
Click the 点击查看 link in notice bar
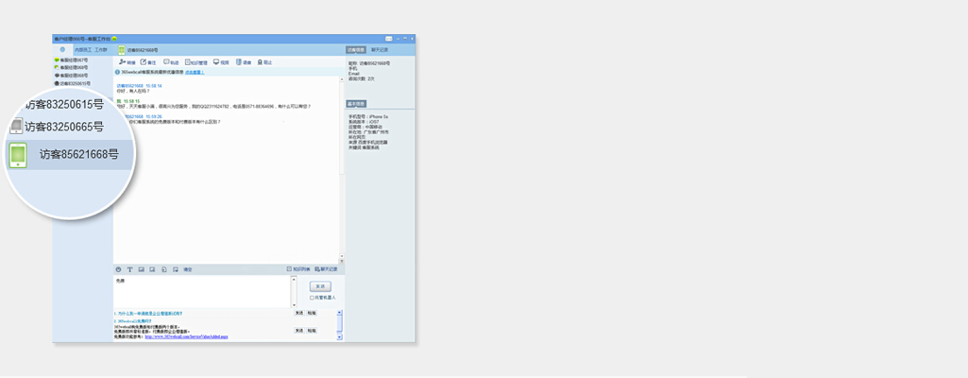click(195, 72)
